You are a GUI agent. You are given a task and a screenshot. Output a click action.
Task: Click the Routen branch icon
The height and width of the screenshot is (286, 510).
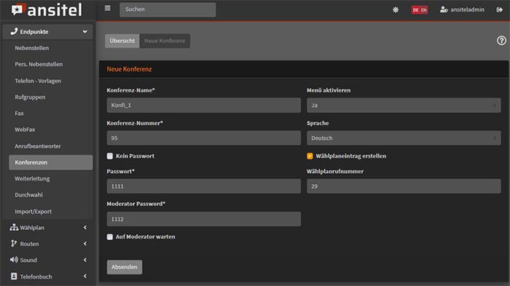tap(14, 243)
